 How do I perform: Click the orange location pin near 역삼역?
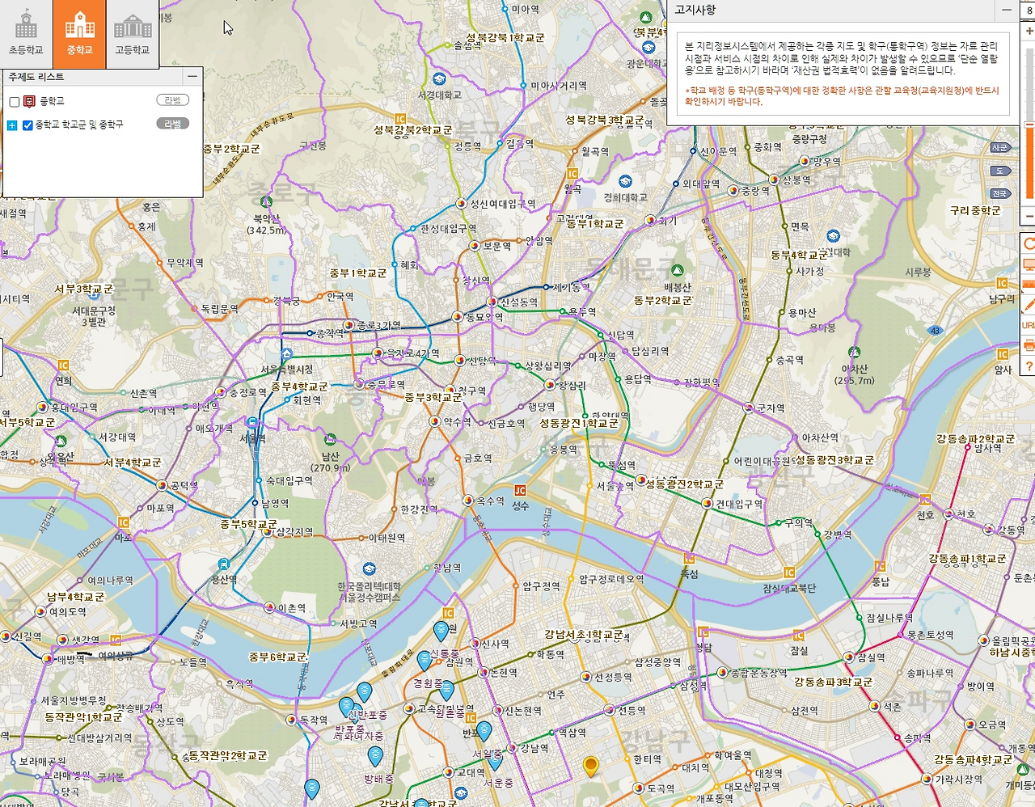[x=591, y=767]
